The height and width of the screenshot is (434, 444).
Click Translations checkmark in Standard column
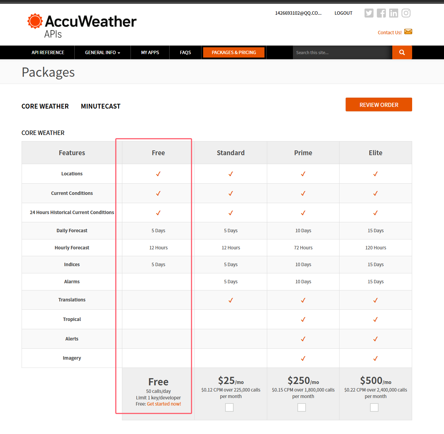coord(231,300)
